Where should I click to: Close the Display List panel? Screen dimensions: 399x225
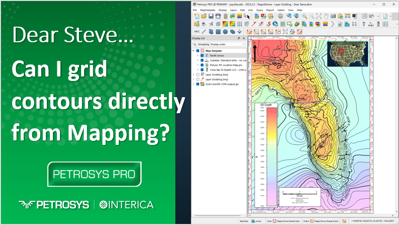[x=243, y=38]
